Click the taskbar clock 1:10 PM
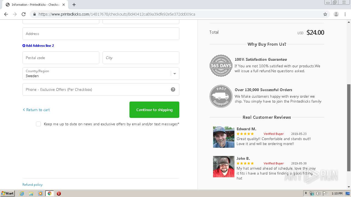351x197 pixels. [337, 193]
